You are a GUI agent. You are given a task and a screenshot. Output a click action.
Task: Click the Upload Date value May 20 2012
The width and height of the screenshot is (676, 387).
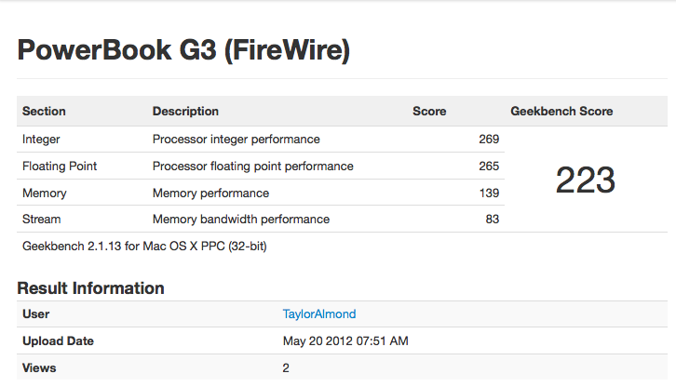tap(345, 340)
